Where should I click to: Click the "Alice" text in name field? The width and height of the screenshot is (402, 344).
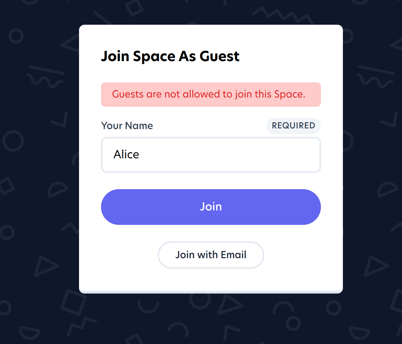coord(126,154)
